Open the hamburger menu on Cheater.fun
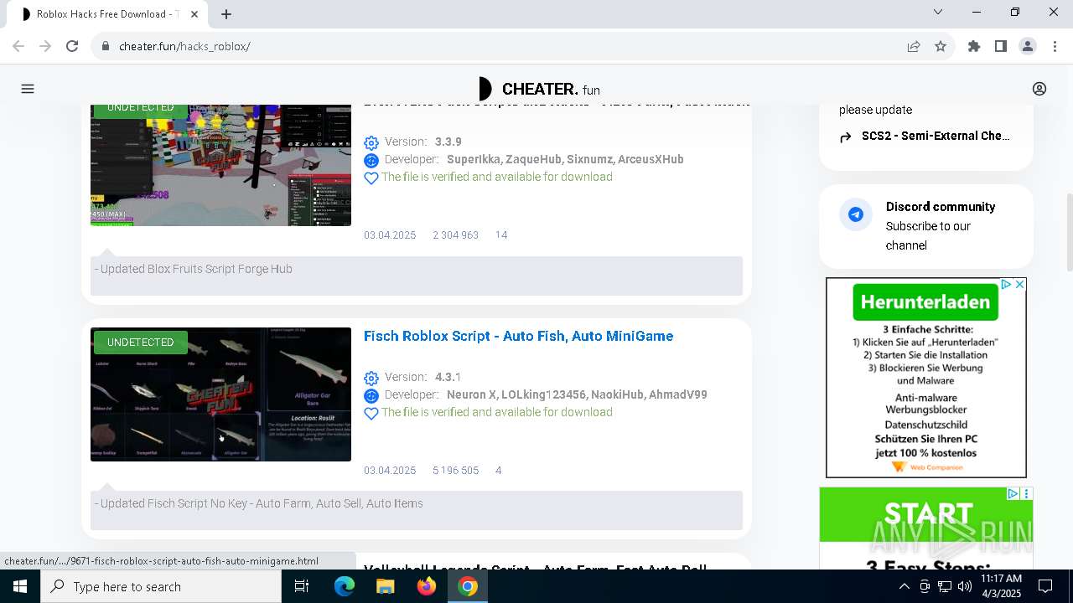The height and width of the screenshot is (603, 1073). pos(28,89)
